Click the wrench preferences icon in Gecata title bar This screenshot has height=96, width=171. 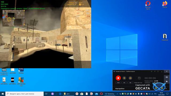coord(155,71)
